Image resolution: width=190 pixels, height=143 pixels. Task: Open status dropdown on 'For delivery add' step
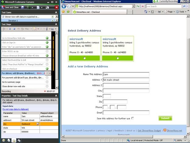50,73
